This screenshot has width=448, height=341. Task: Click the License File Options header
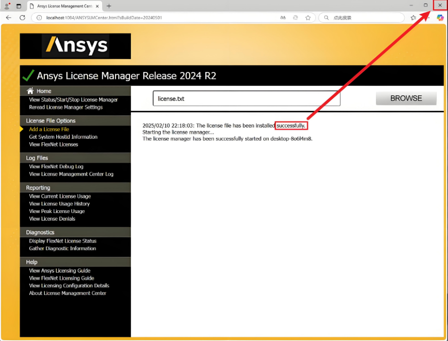coord(75,121)
